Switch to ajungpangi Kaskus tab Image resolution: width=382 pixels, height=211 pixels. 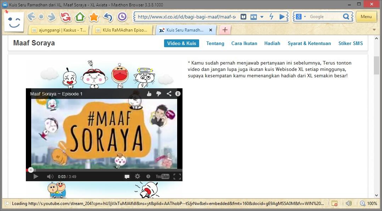[58, 30]
